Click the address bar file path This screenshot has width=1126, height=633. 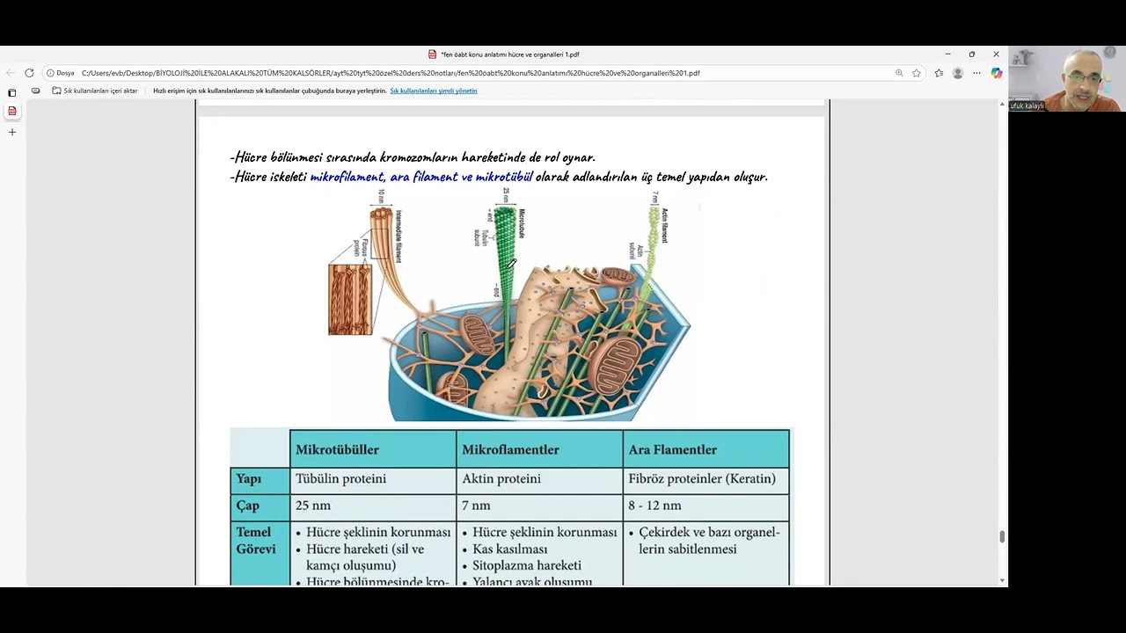(x=391, y=73)
